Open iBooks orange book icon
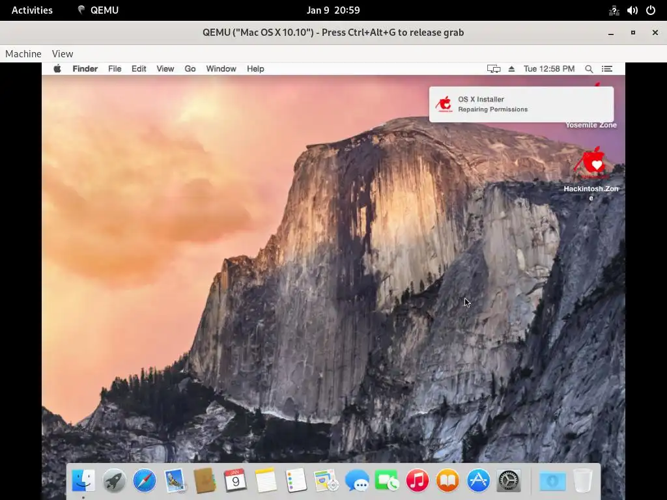 pos(448,481)
